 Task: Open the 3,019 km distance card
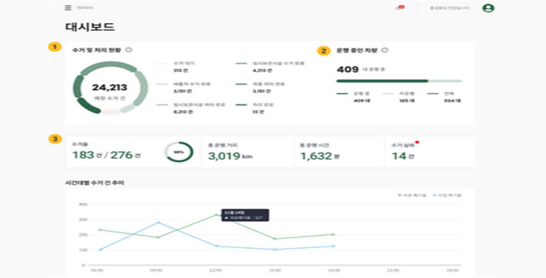click(247, 151)
